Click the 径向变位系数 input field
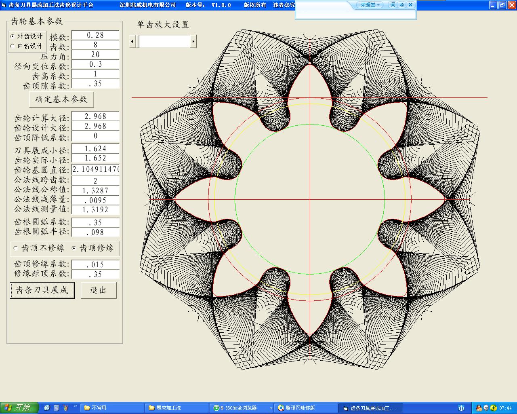The width and height of the screenshot is (517, 414). pyautogui.click(x=95, y=64)
